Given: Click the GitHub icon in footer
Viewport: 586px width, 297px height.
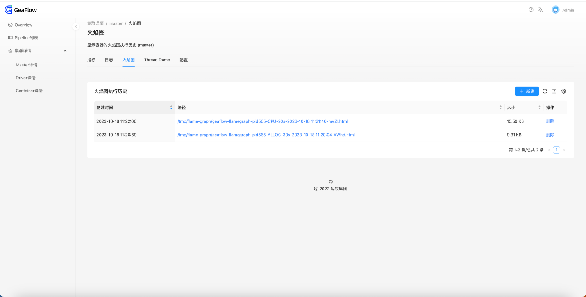Looking at the screenshot, I should 331,181.
